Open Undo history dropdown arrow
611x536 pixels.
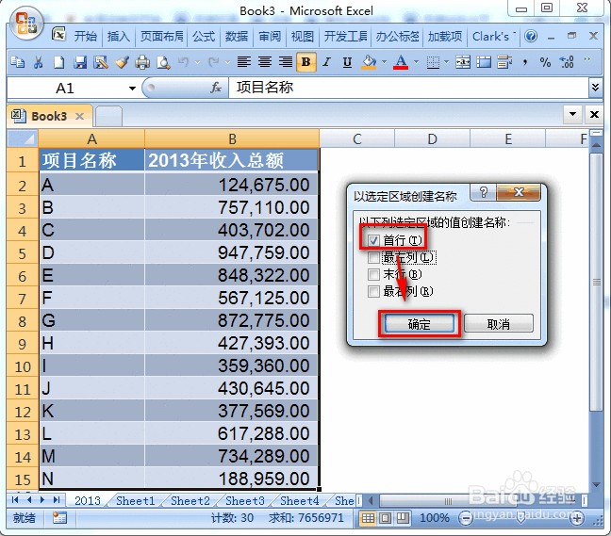point(198,62)
